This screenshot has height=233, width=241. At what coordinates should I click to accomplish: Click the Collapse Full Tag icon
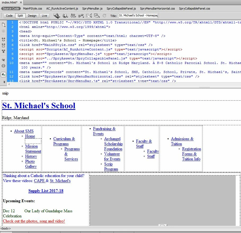pos(3,39)
